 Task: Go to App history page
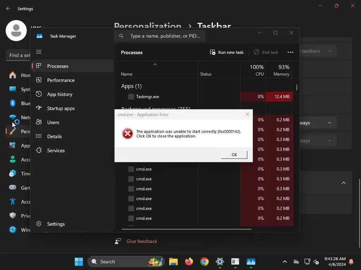click(x=73, y=94)
